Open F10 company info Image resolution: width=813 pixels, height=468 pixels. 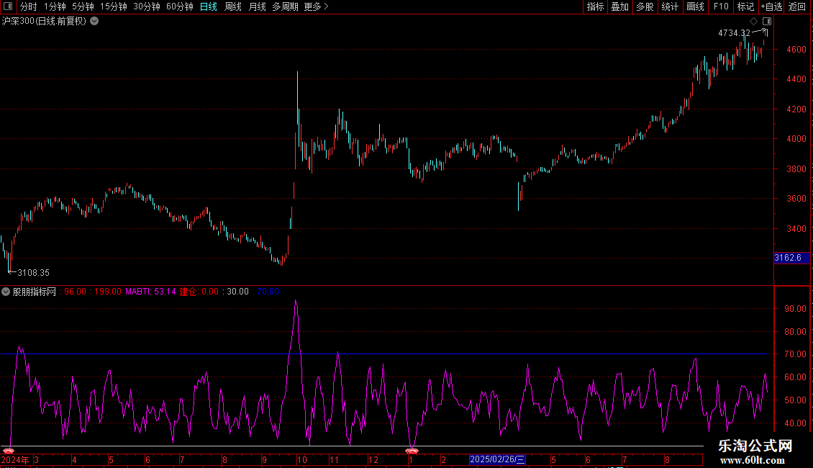pos(721,6)
